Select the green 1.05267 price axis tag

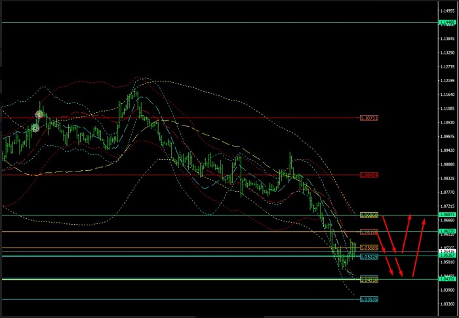(448, 256)
